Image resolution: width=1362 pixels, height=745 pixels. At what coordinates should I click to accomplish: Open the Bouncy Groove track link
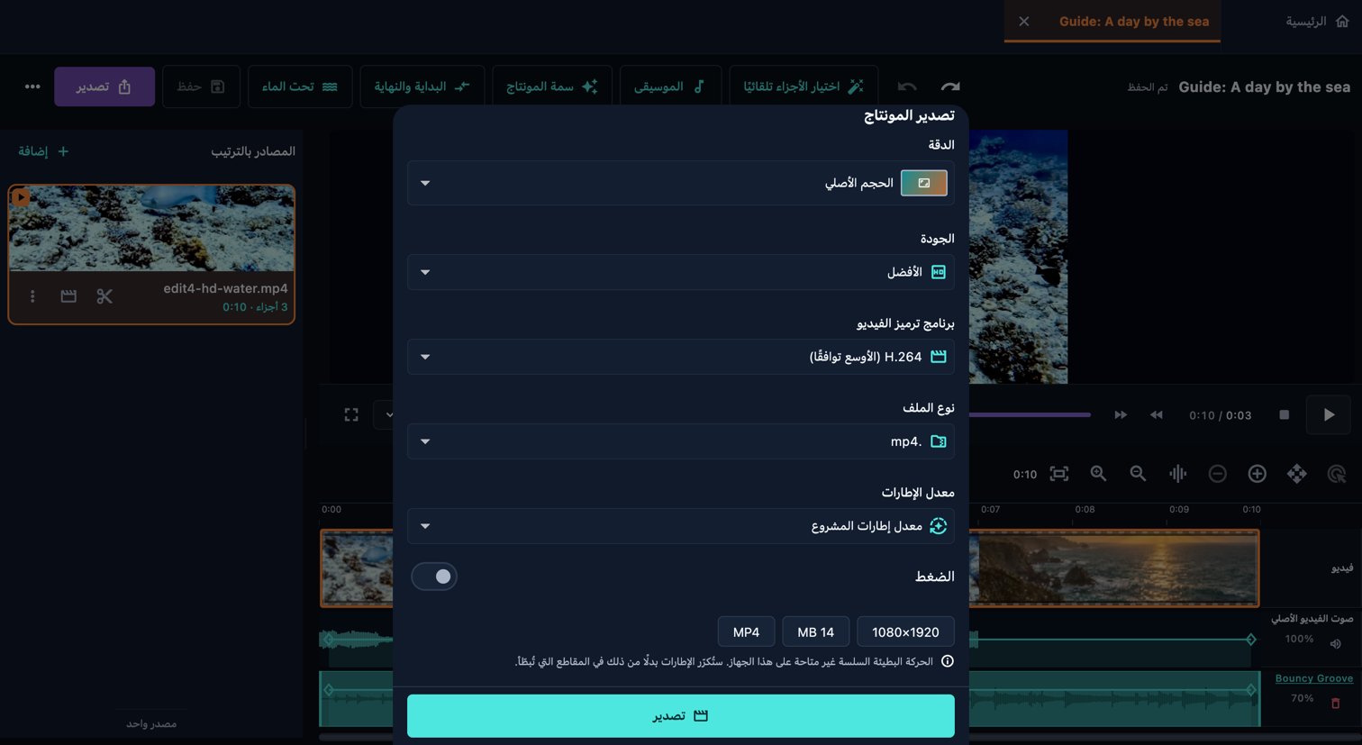[1314, 678]
